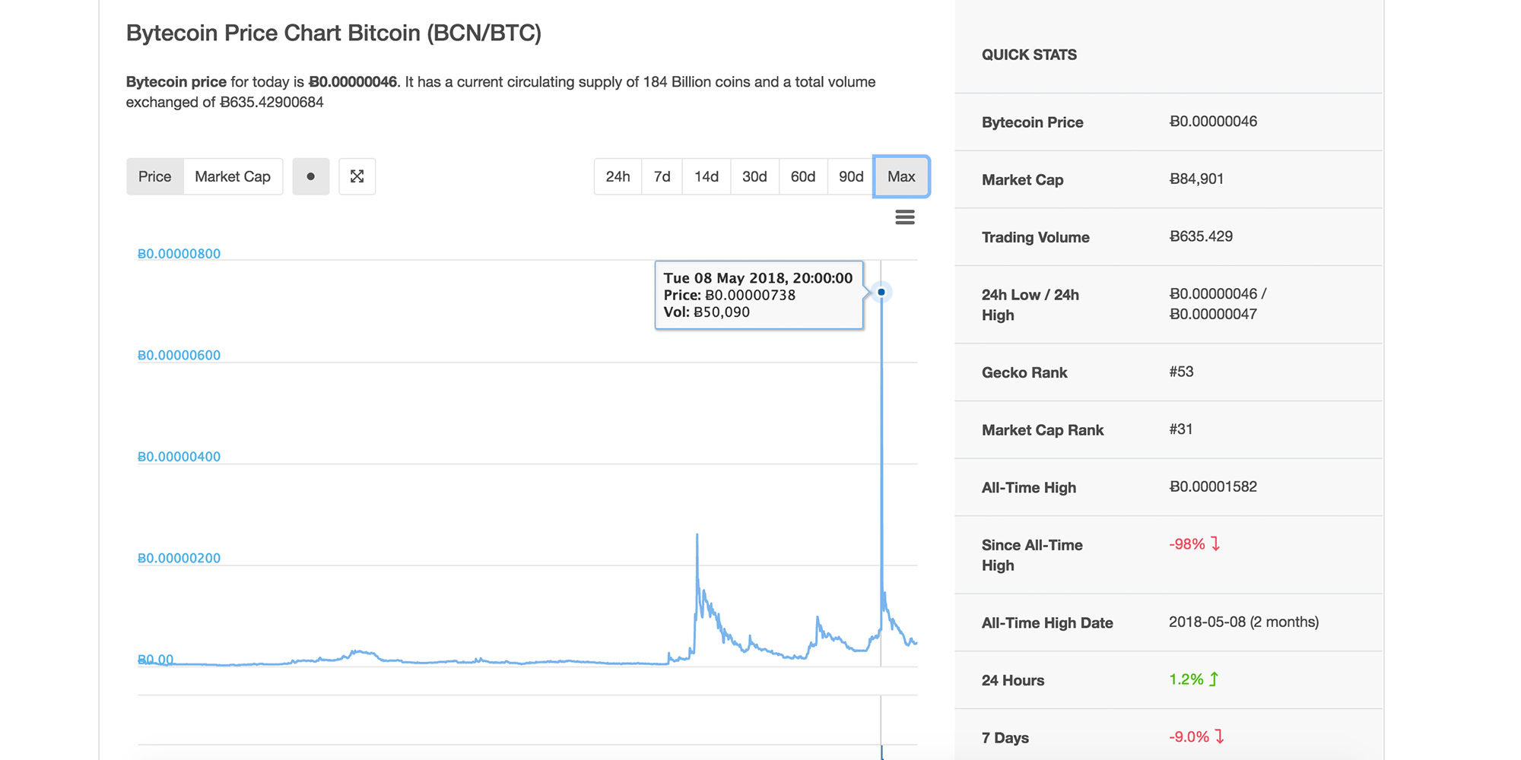Switch to the Market Cap chart tab
The image size is (1521, 760).
pyautogui.click(x=233, y=176)
